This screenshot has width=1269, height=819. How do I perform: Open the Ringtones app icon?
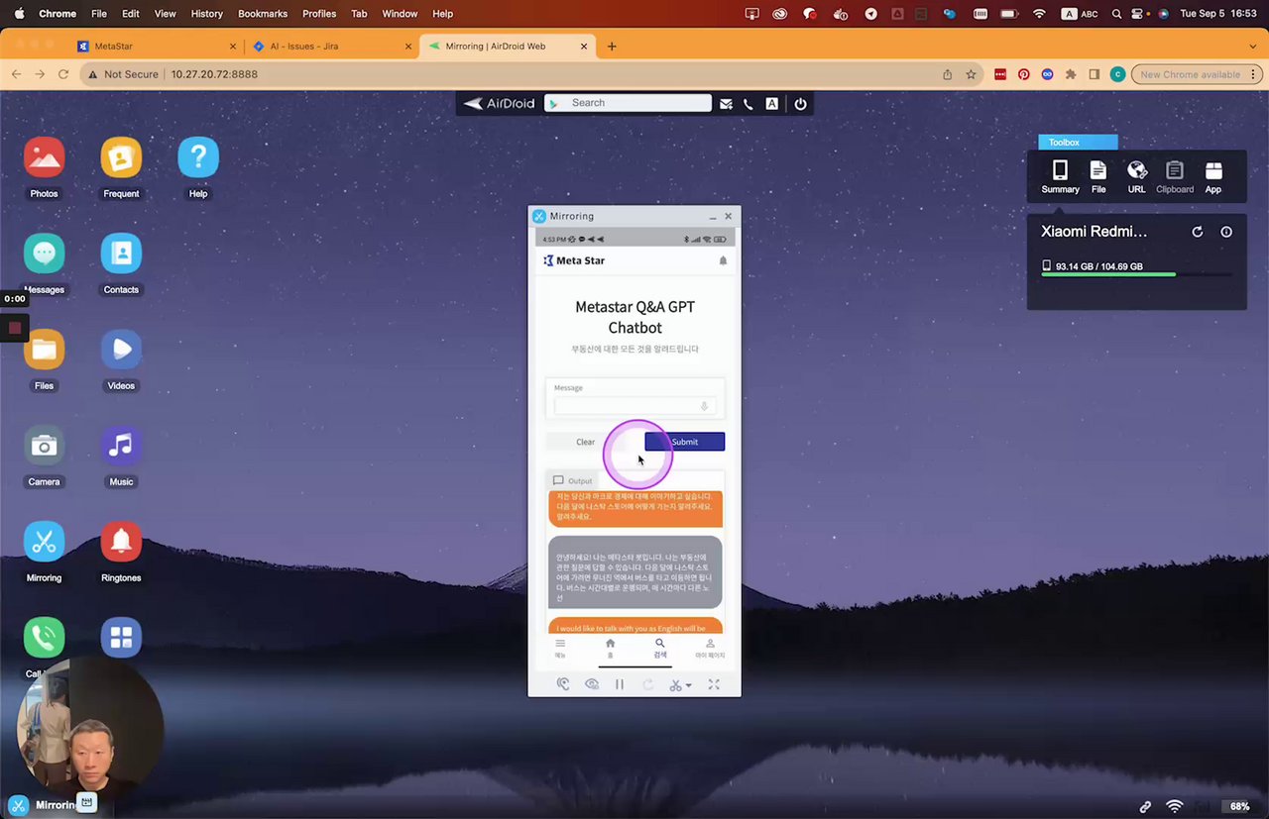pyautogui.click(x=121, y=542)
